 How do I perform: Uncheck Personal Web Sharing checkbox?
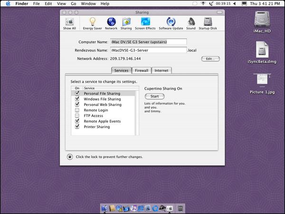(77, 104)
